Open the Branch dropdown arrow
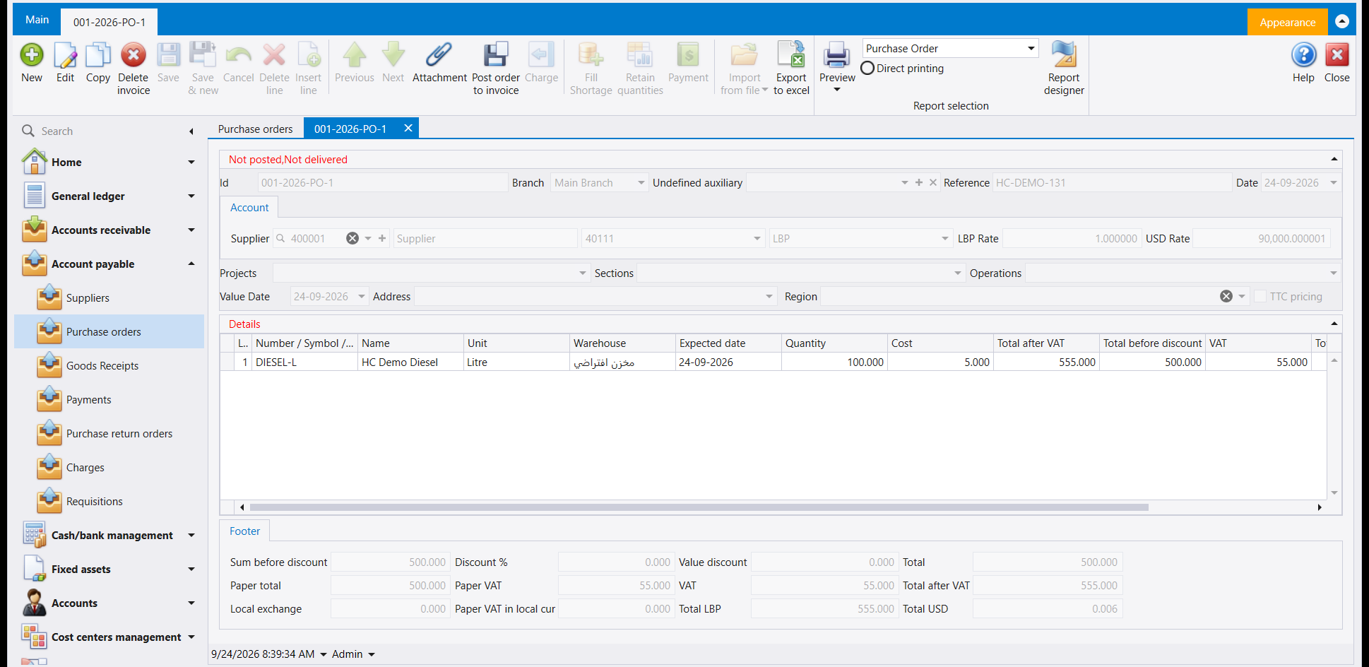The width and height of the screenshot is (1369, 667). pyautogui.click(x=641, y=182)
